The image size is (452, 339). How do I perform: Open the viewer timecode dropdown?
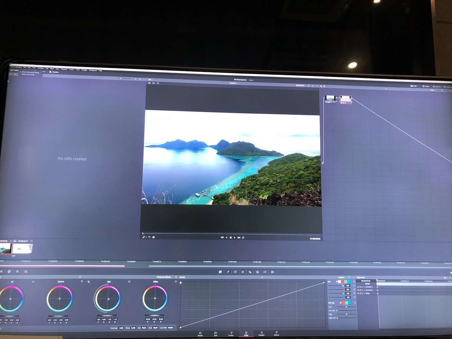[301, 85]
